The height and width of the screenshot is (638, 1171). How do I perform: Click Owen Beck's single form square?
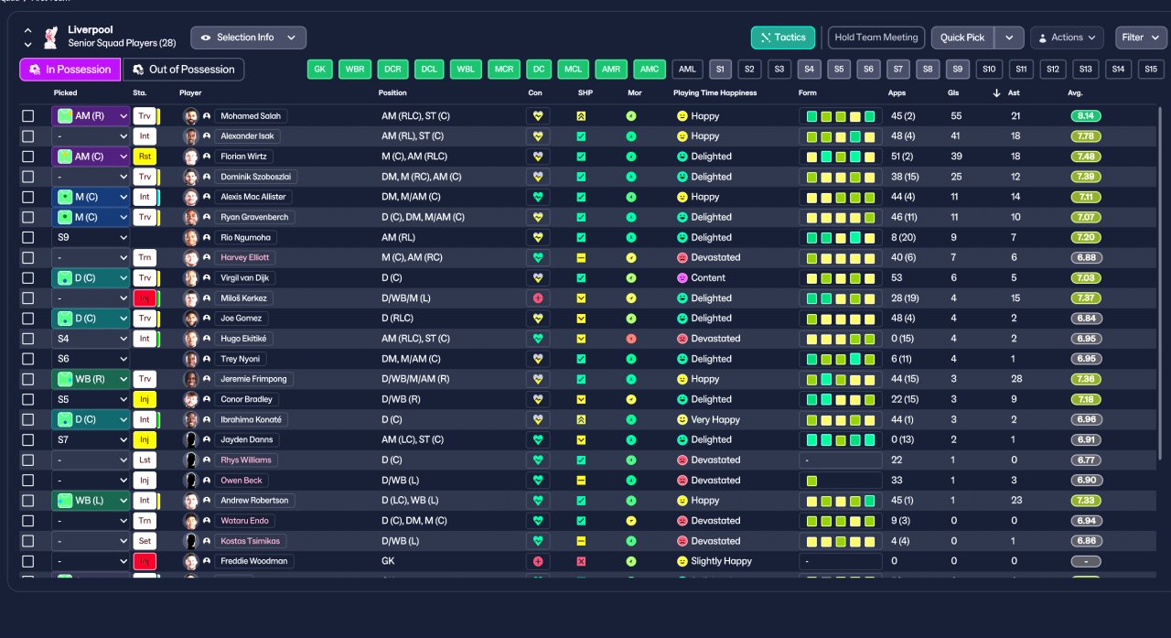click(x=811, y=481)
